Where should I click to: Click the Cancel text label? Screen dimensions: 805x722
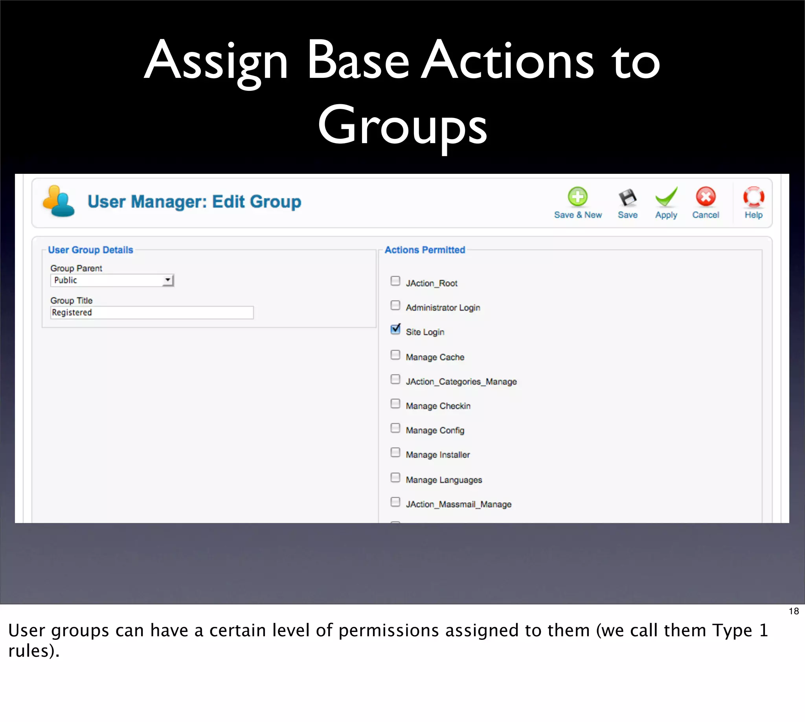pos(706,215)
